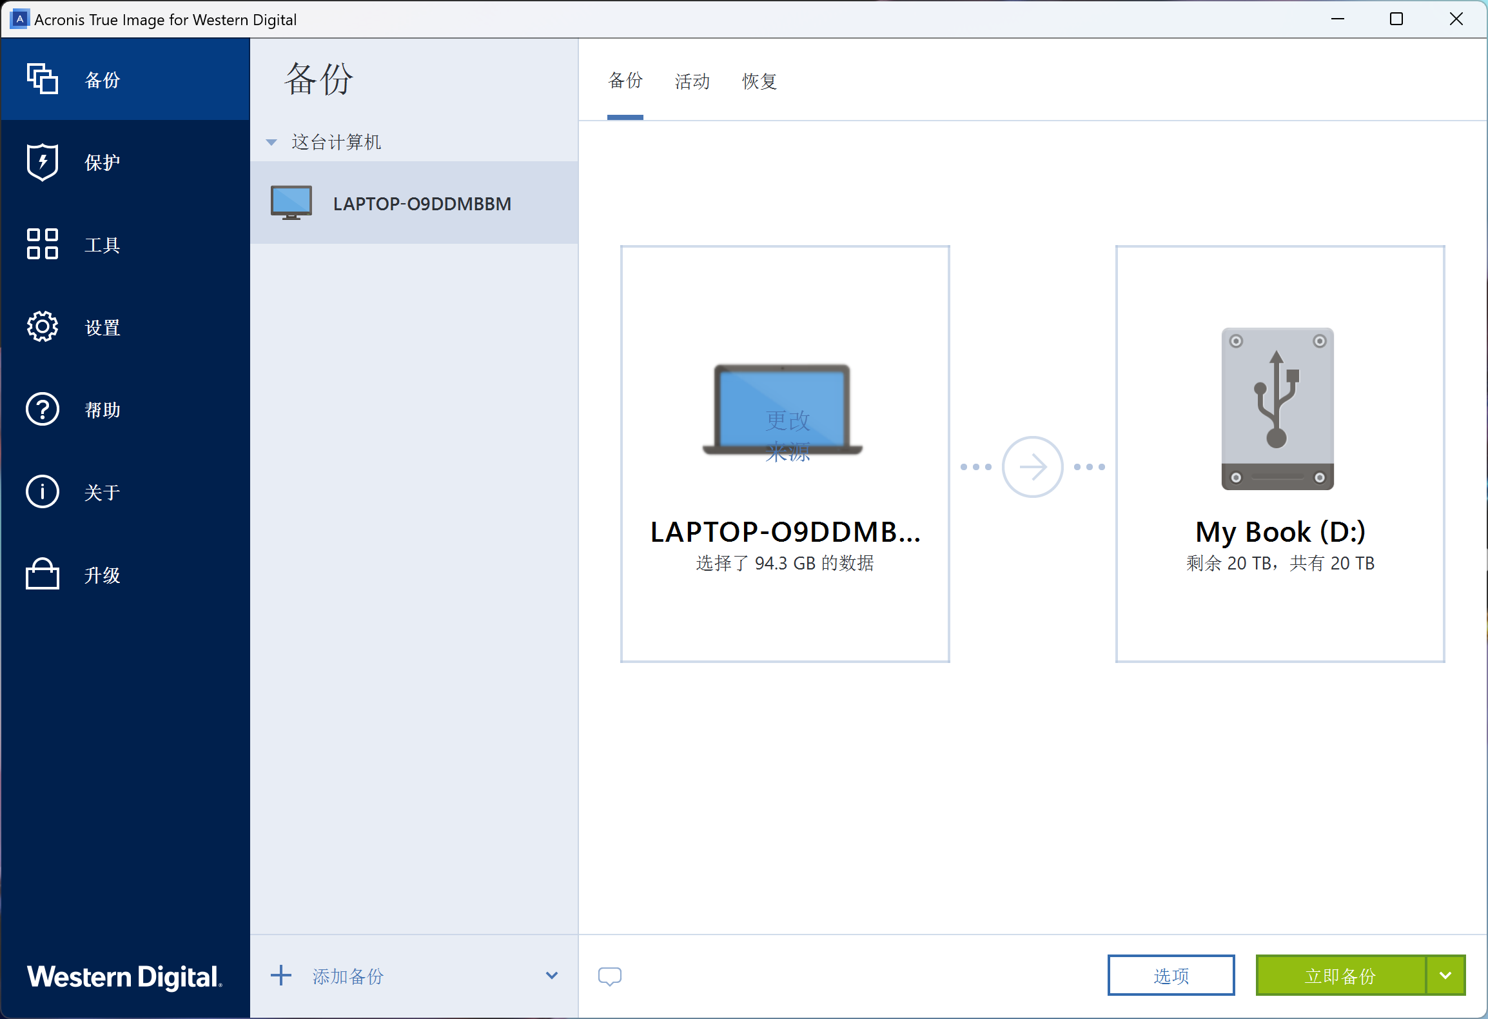
Task: Click the 添加备份 link
Action: click(x=348, y=976)
